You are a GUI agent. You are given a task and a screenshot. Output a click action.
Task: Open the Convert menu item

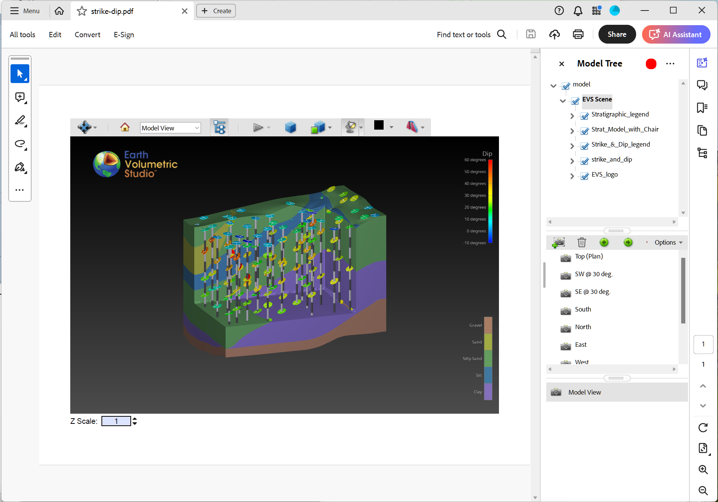click(87, 35)
